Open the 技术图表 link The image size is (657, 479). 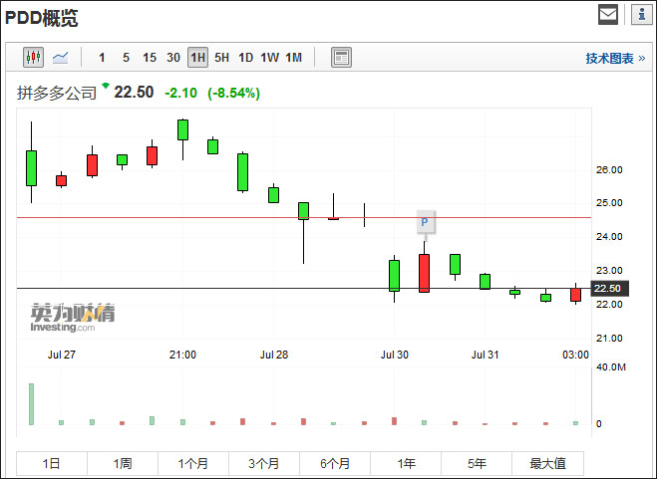point(614,58)
